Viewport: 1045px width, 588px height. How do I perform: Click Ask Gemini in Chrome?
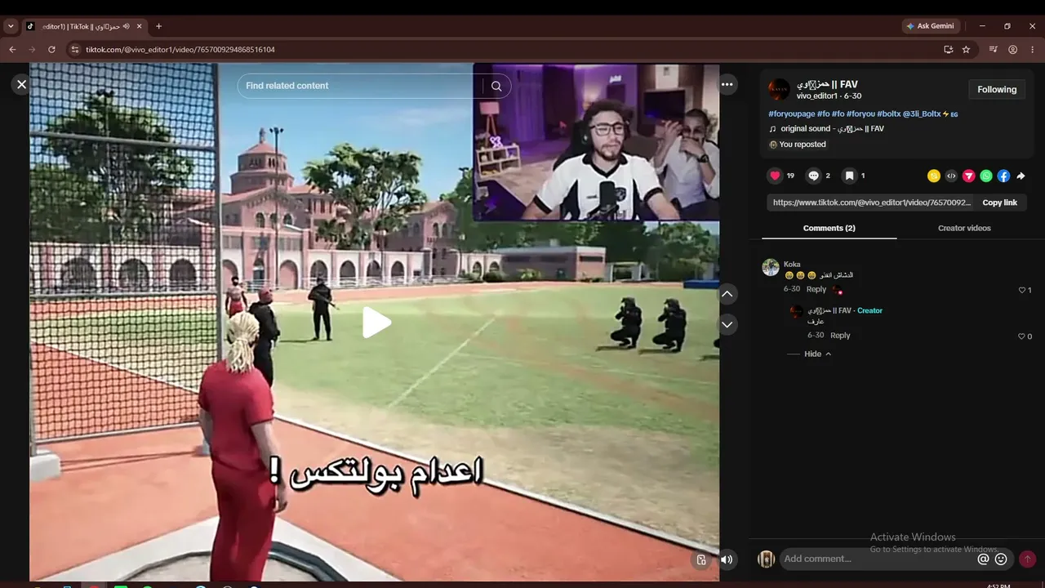click(930, 26)
